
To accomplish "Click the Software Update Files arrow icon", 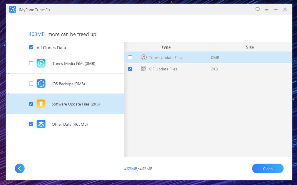I will (41, 104).
